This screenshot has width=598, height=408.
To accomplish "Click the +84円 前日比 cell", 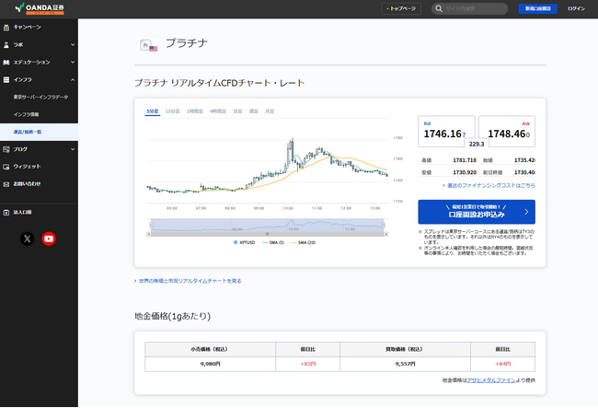I will (x=502, y=364).
